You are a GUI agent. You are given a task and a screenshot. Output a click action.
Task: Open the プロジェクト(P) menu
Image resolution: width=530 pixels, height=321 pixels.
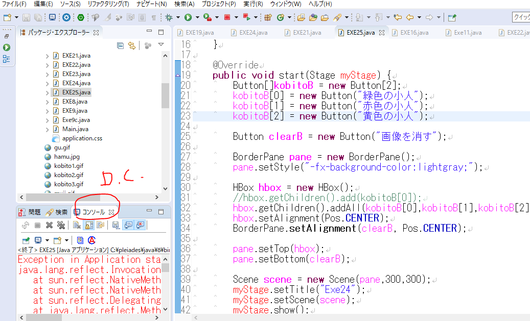tap(219, 4)
